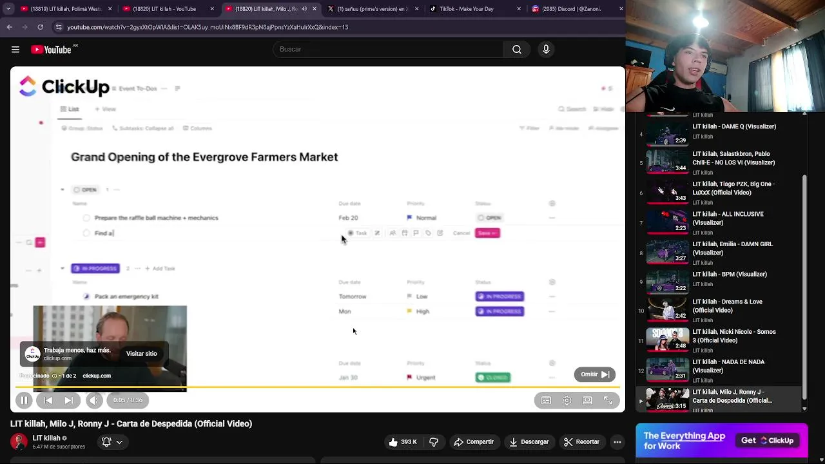Toggle fullscreen mode in the player
The width and height of the screenshot is (825, 464).
coord(608,400)
